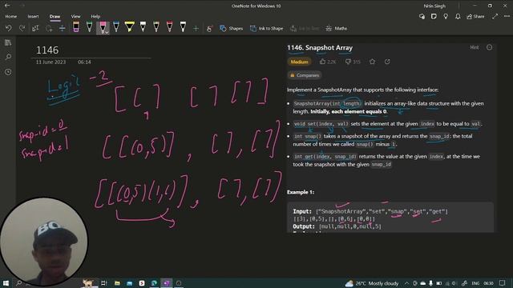Open the sync status icon
This screenshot has width=513, height=288.
pos(422,16)
